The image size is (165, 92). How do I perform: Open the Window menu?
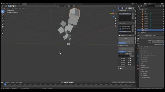[x=15, y=4]
